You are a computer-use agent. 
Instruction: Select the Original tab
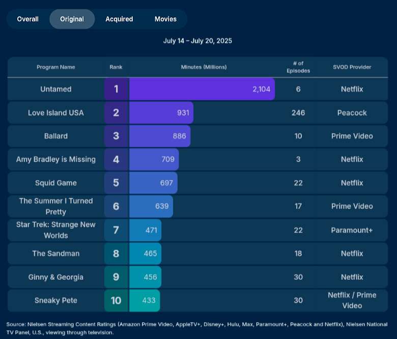tap(72, 19)
